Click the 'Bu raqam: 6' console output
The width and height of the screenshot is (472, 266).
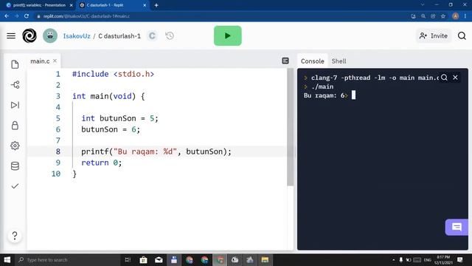click(324, 95)
